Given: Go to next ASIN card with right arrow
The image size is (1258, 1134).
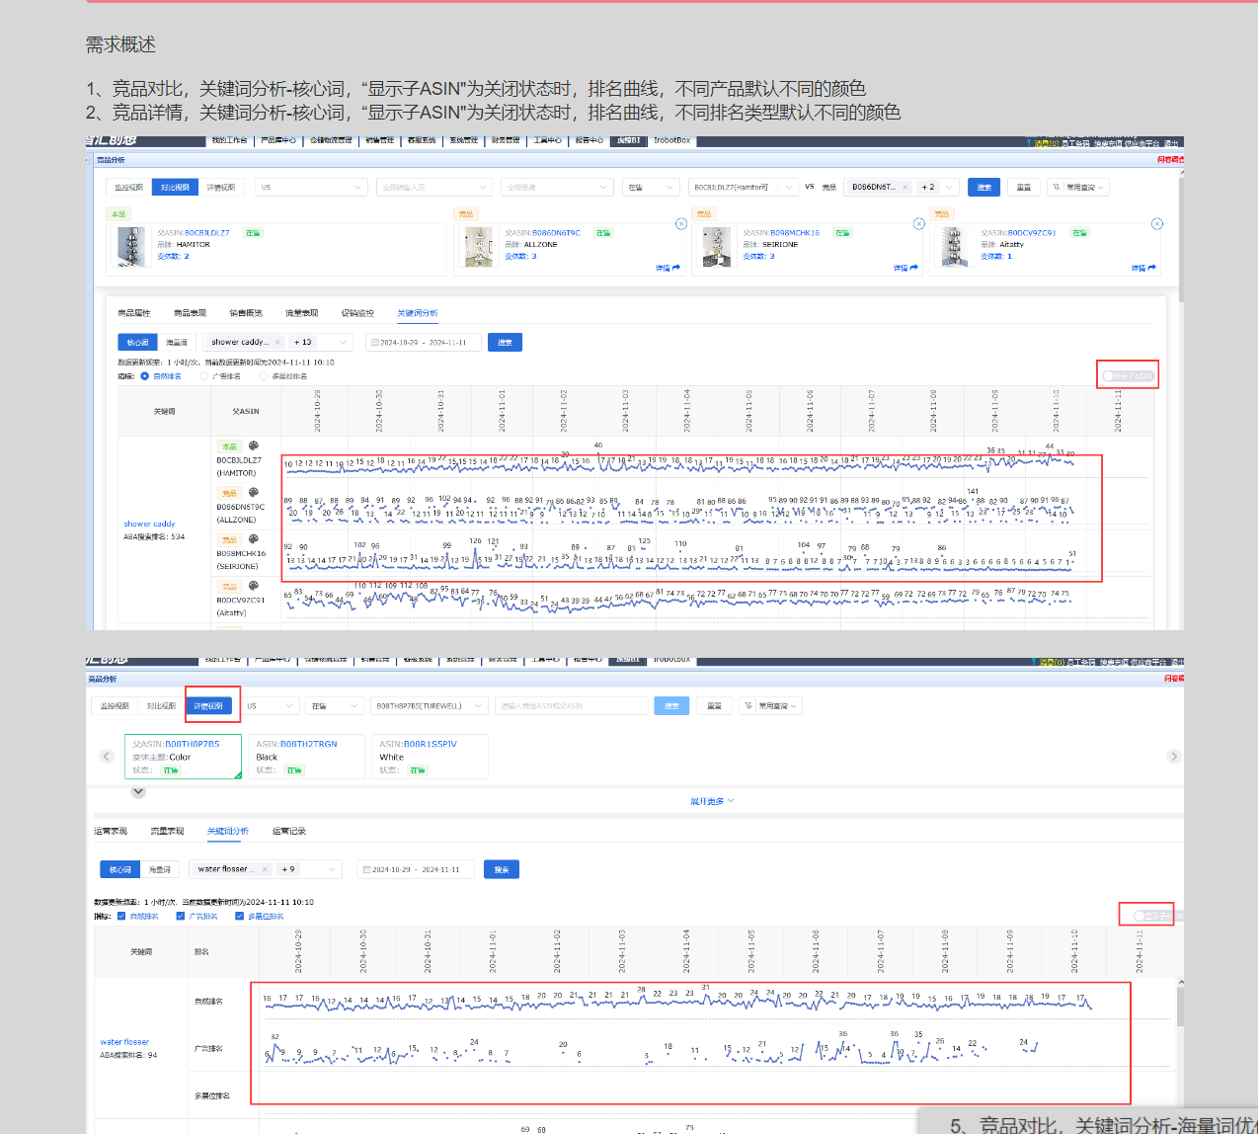Looking at the screenshot, I should coord(1174,757).
